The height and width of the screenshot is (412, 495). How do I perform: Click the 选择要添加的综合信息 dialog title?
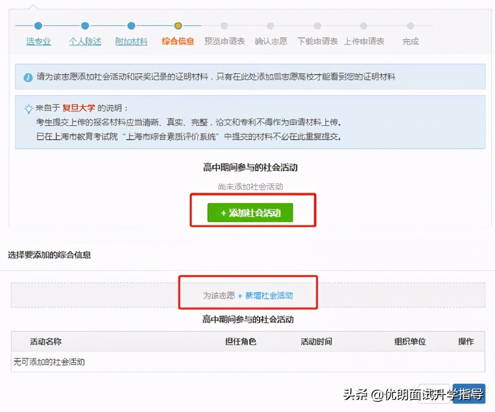tap(49, 255)
